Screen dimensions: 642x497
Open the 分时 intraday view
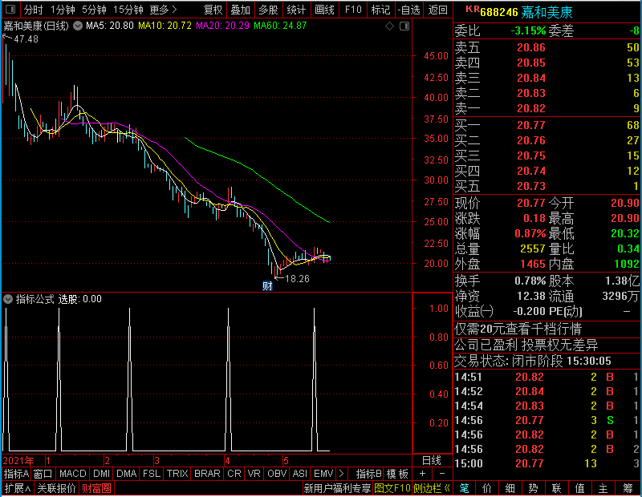click(34, 10)
